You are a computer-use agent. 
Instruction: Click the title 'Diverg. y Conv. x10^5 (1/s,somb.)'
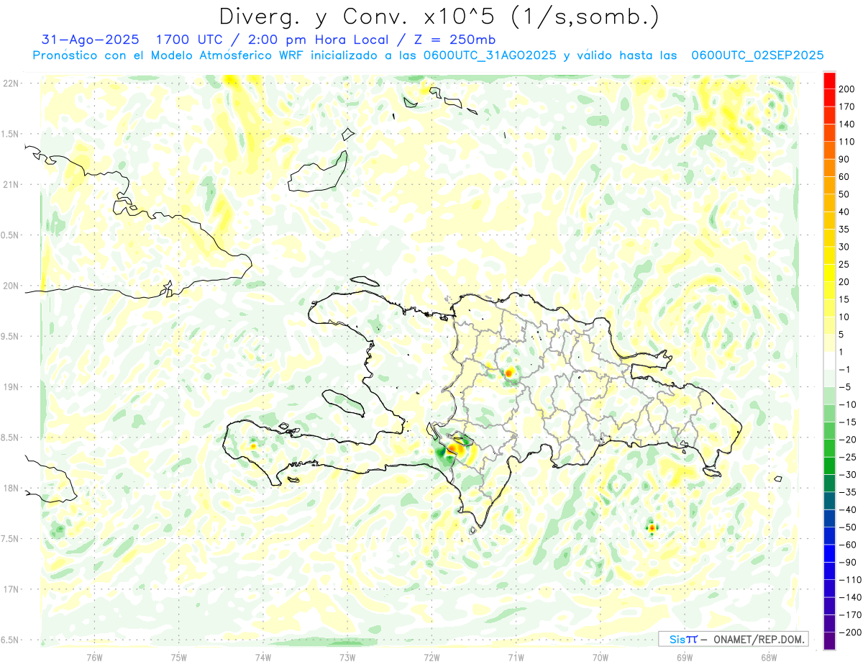[x=439, y=16]
